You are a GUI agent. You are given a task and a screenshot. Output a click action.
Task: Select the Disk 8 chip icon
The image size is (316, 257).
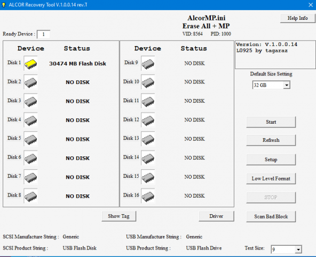point(30,196)
